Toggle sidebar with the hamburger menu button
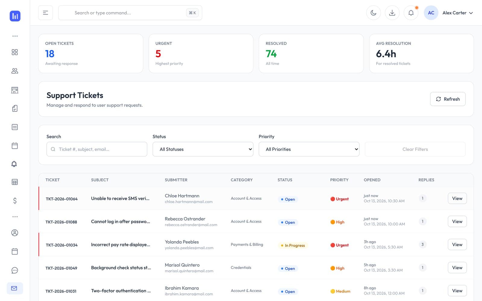The height and width of the screenshot is (301, 482). (x=45, y=13)
